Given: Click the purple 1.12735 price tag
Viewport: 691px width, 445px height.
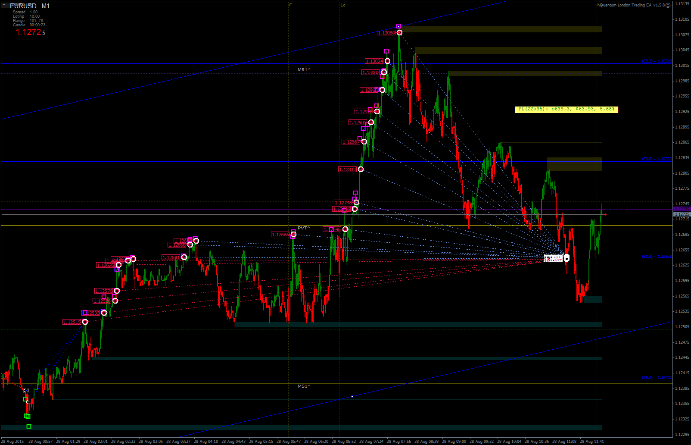Looking at the screenshot, I should point(682,209).
